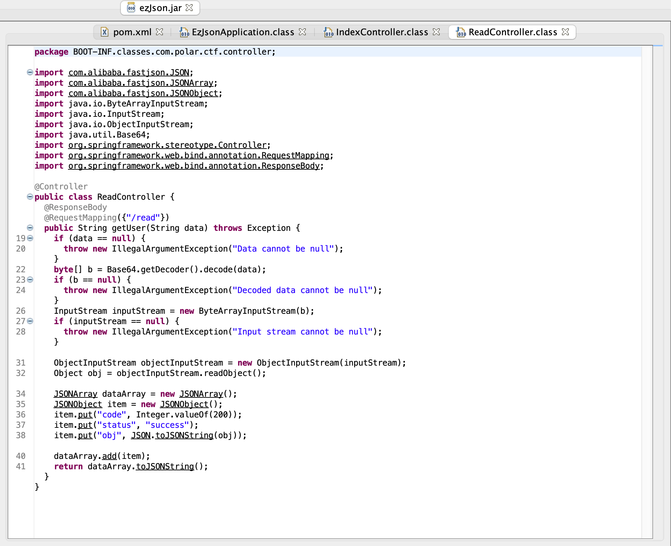Collapse the if block at line 23
This screenshot has height=546, width=671.
click(30, 280)
